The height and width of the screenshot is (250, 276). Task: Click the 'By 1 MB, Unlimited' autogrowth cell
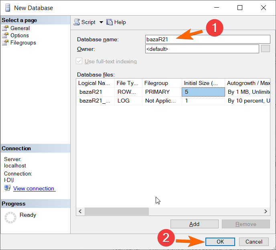[248, 92]
